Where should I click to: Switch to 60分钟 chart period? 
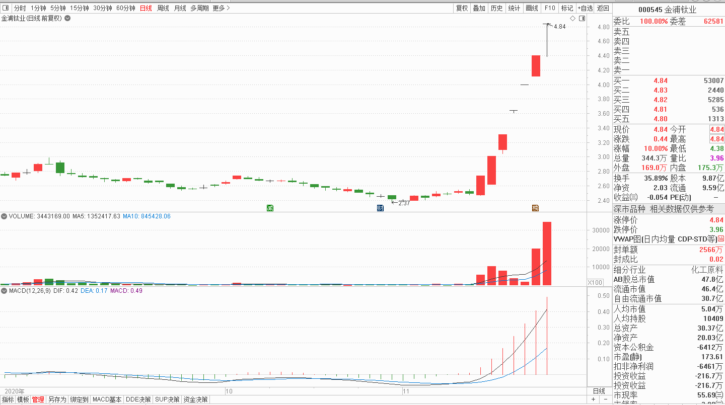[125, 8]
